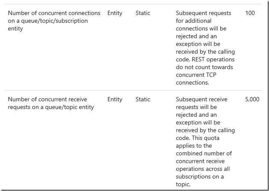Click 'on a queue/topic/subscription entity' text
Image resolution: width=269 pixels, height=191 pixels.
coord(48,24)
